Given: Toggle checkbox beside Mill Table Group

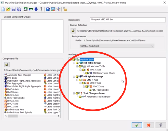Looking at the screenshot, I should (x=79, y=63).
